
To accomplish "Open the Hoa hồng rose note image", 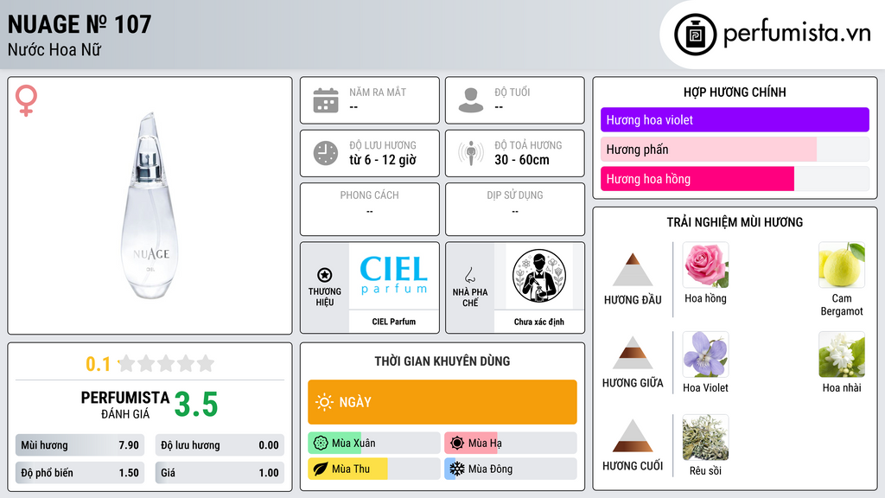I will (705, 265).
